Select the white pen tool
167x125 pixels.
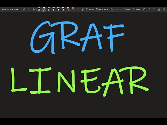(43, 9)
